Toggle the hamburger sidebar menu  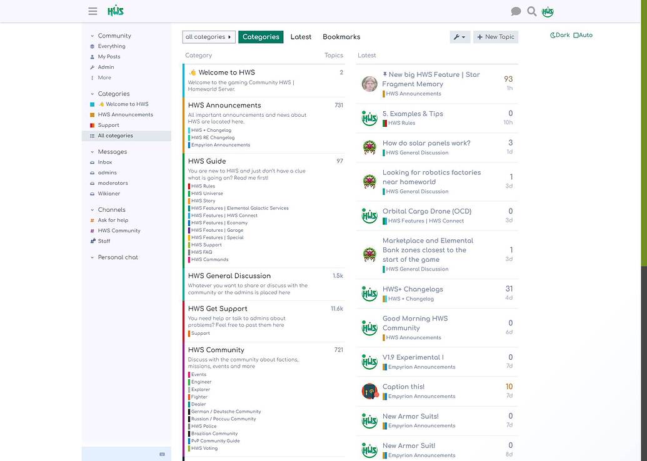coord(93,11)
